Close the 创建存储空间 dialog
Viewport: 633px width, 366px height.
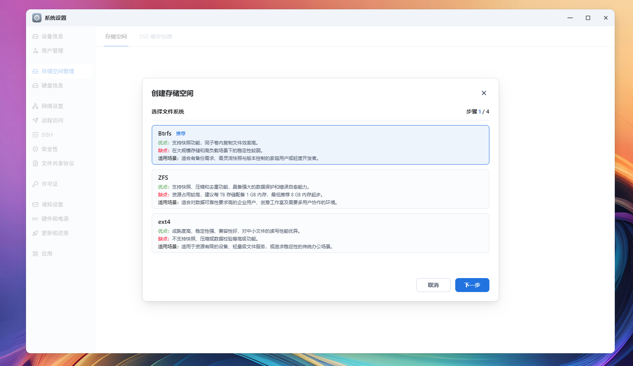tap(484, 93)
